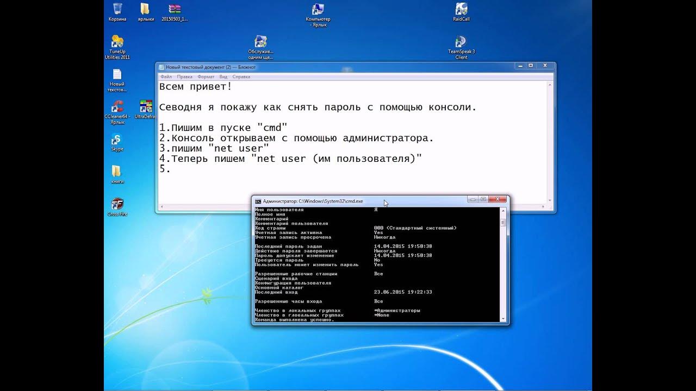
Task: Place cursor after "5." in Notepad
Action: (x=172, y=169)
